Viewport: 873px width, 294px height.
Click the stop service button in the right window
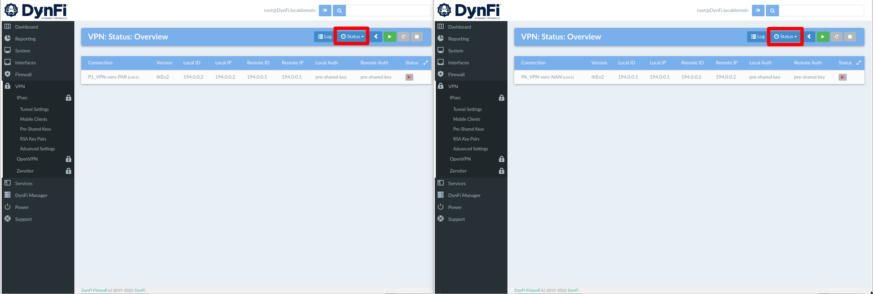tap(850, 37)
